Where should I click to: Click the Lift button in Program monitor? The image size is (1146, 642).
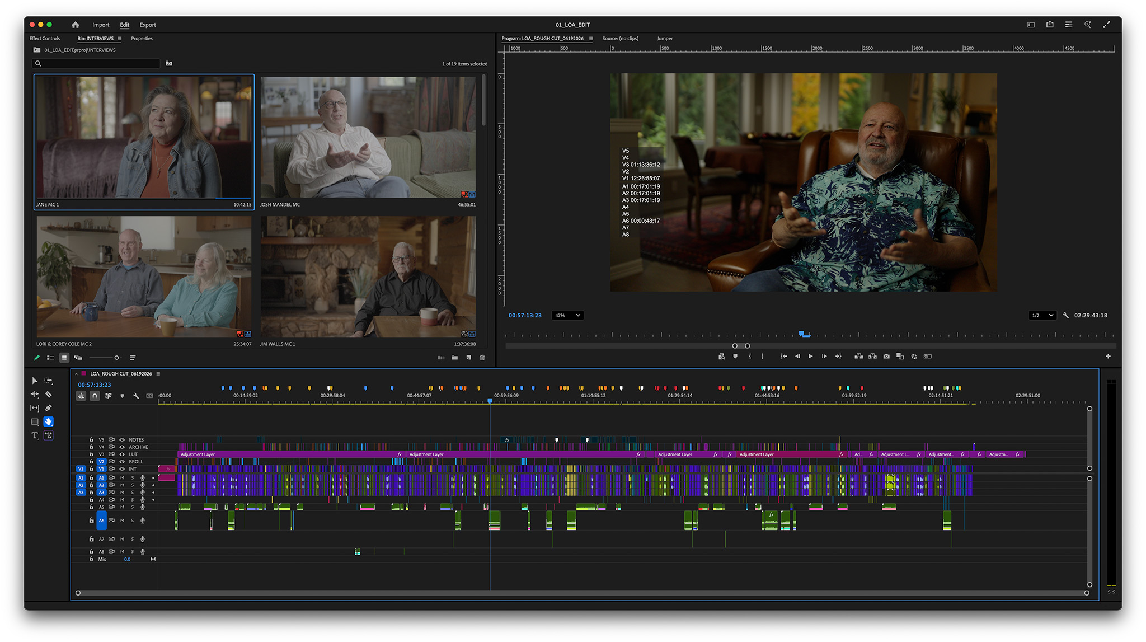pyautogui.click(x=859, y=357)
